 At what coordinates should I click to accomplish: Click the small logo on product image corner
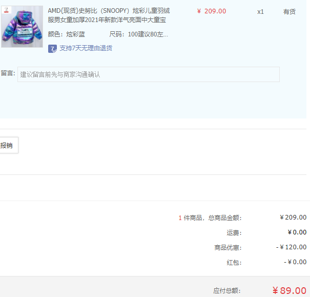pos(6,10)
